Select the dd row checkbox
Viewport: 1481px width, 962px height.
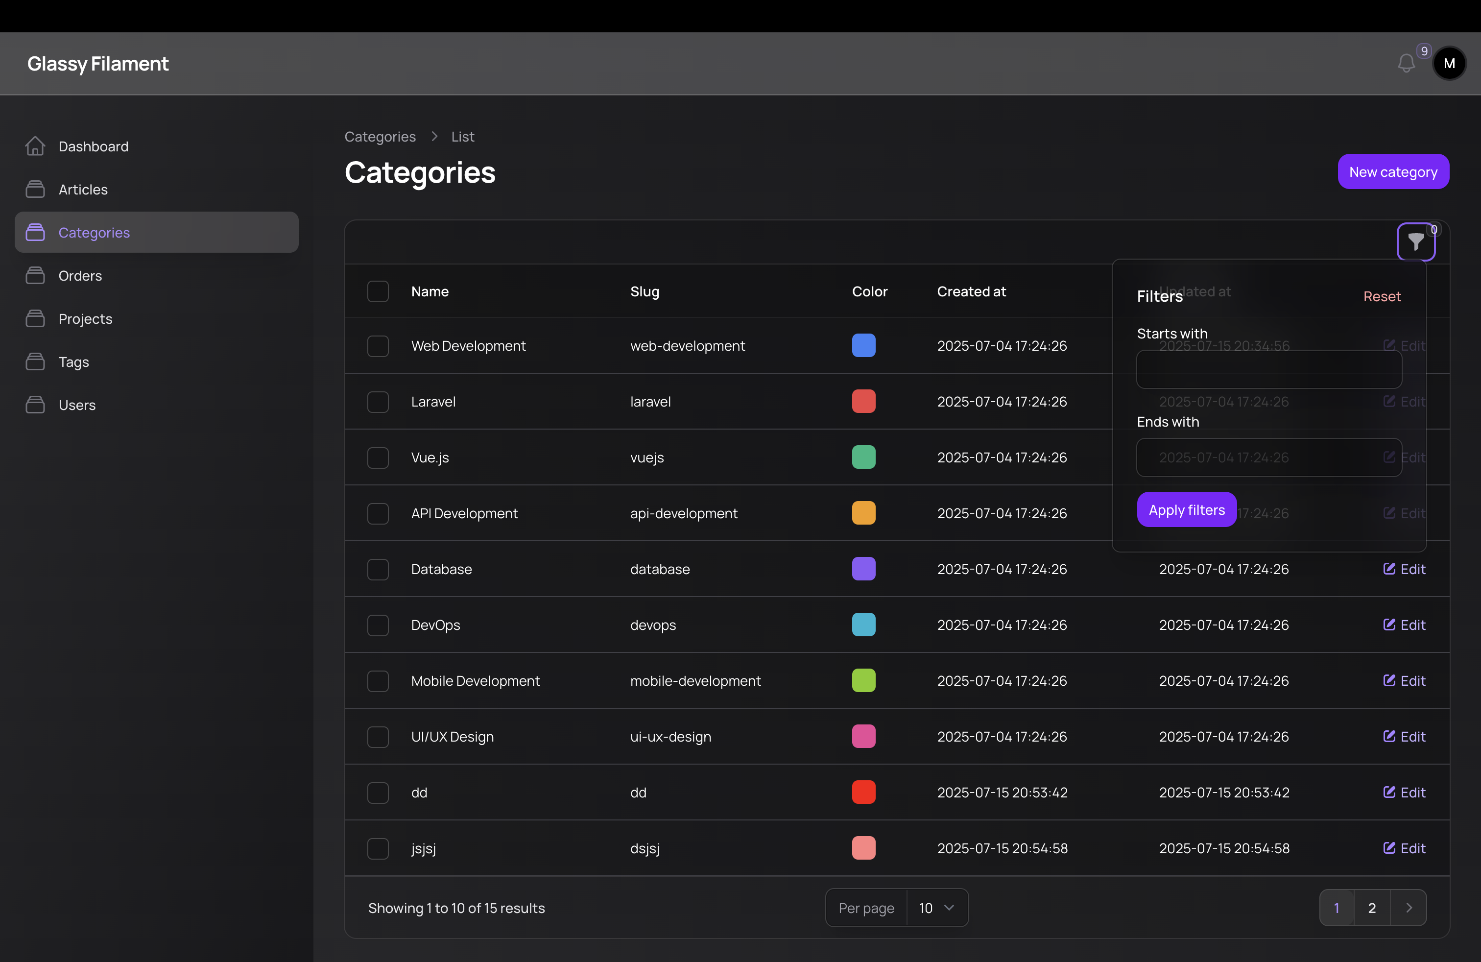(378, 793)
